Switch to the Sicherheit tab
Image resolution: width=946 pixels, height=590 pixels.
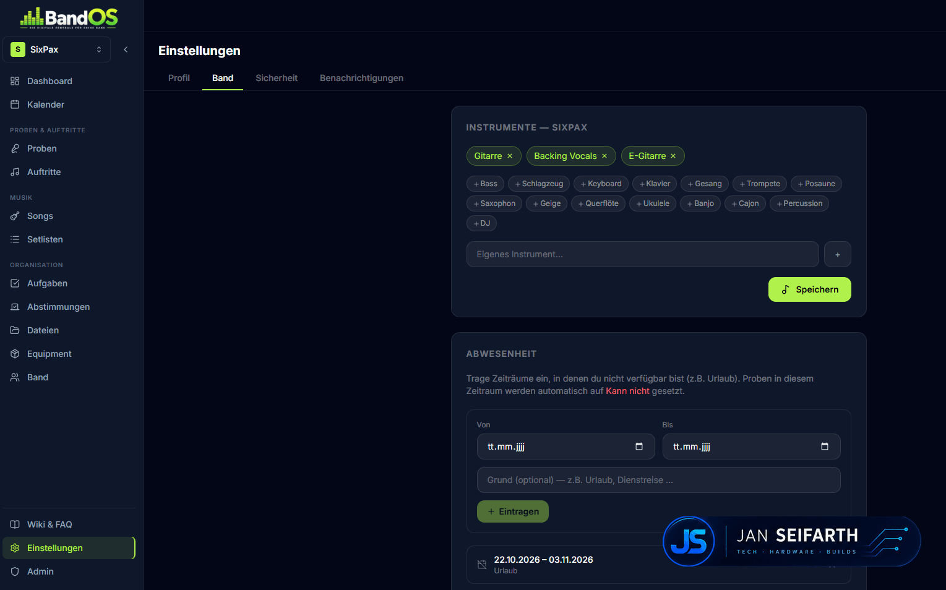tap(277, 78)
